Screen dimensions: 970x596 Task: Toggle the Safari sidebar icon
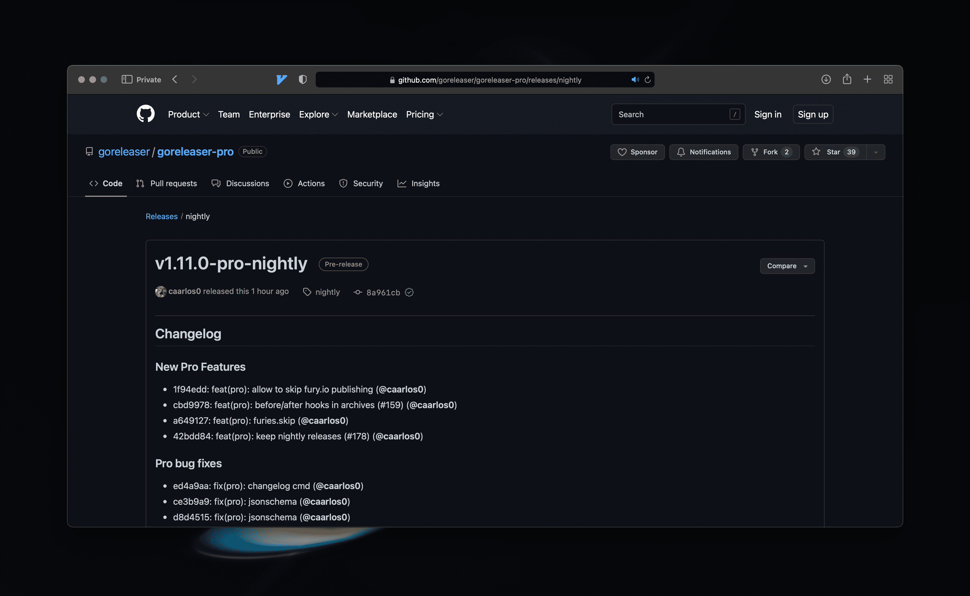point(126,80)
